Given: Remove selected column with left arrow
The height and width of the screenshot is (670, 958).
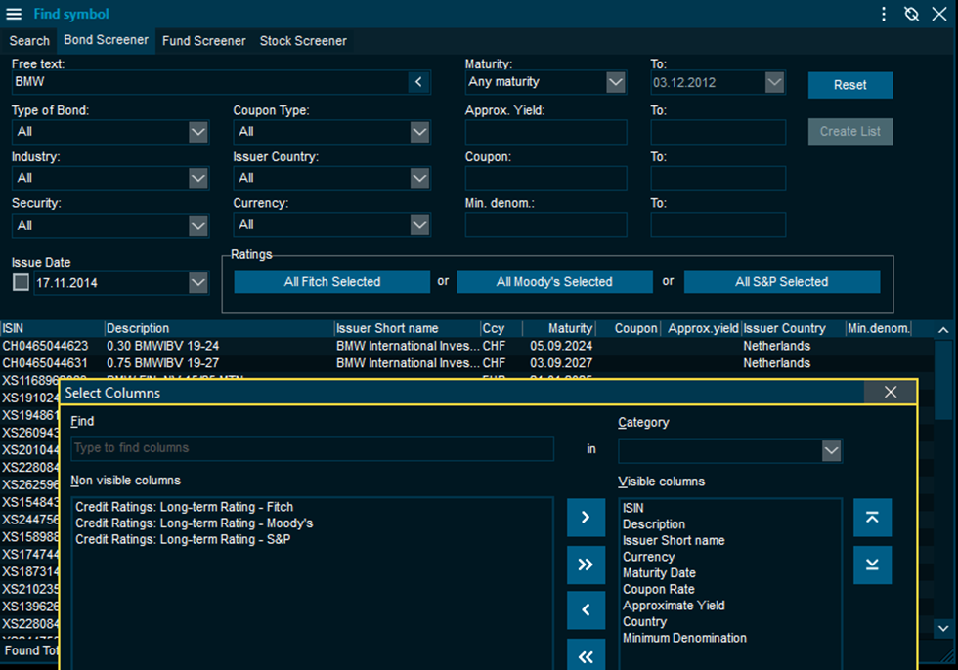Looking at the screenshot, I should click(x=586, y=610).
